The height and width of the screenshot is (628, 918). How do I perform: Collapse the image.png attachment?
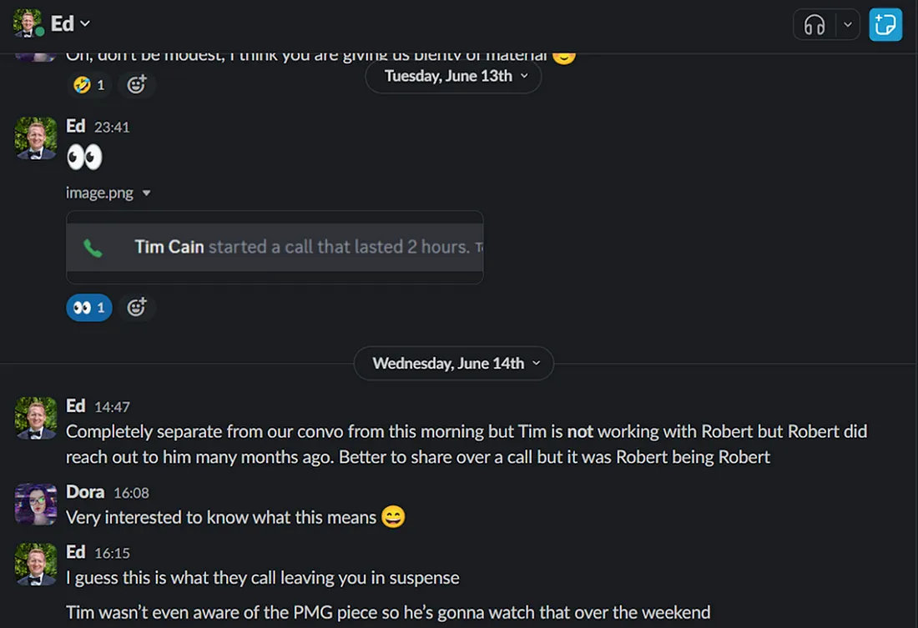[147, 193]
